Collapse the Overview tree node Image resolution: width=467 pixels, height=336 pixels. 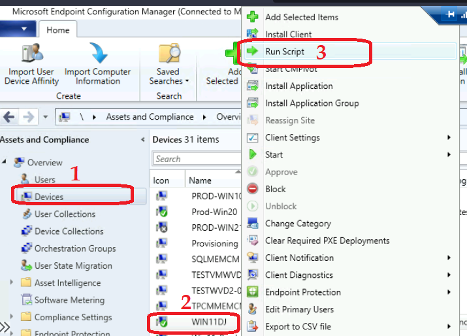4,162
